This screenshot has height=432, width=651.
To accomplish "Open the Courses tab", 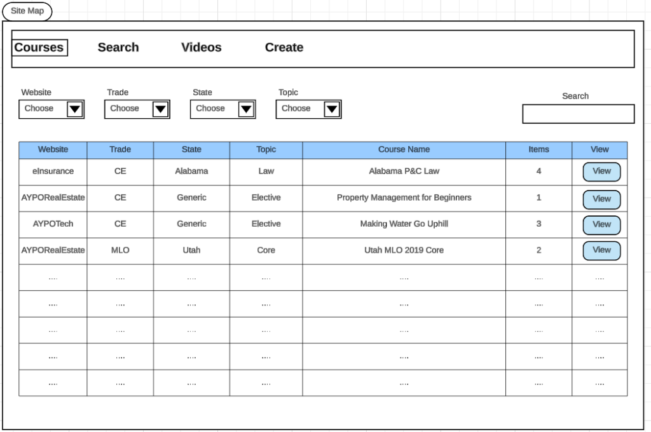I will coord(39,48).
